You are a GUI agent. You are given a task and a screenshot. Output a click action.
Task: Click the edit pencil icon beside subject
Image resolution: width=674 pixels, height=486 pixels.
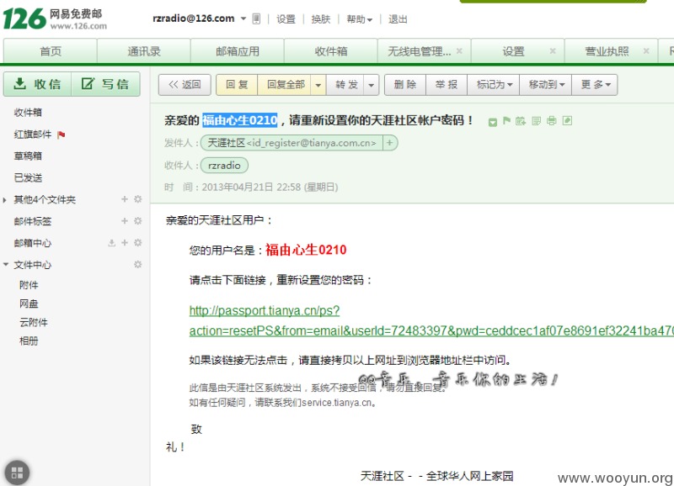click(567, 121)
